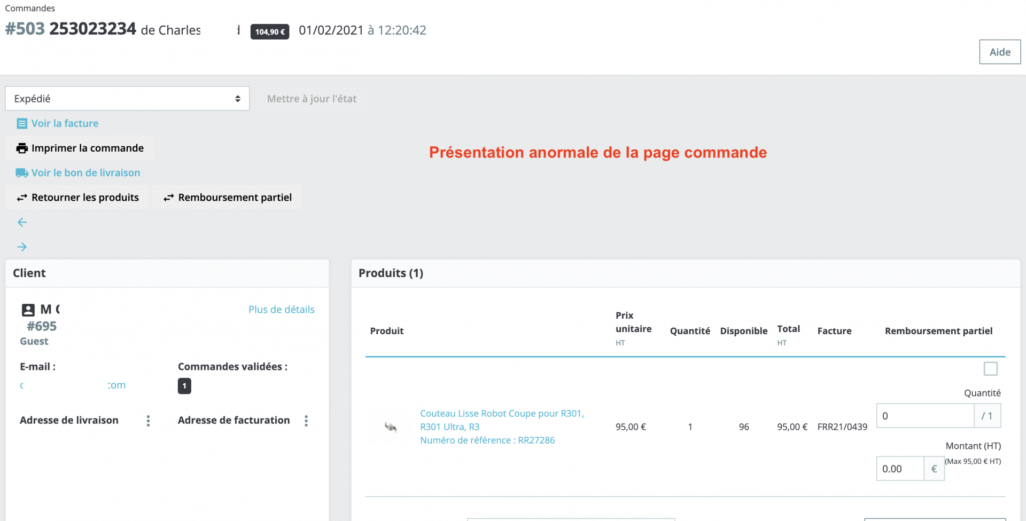
Task: Open the Voir la facture link
Action: tap(65, 123)
